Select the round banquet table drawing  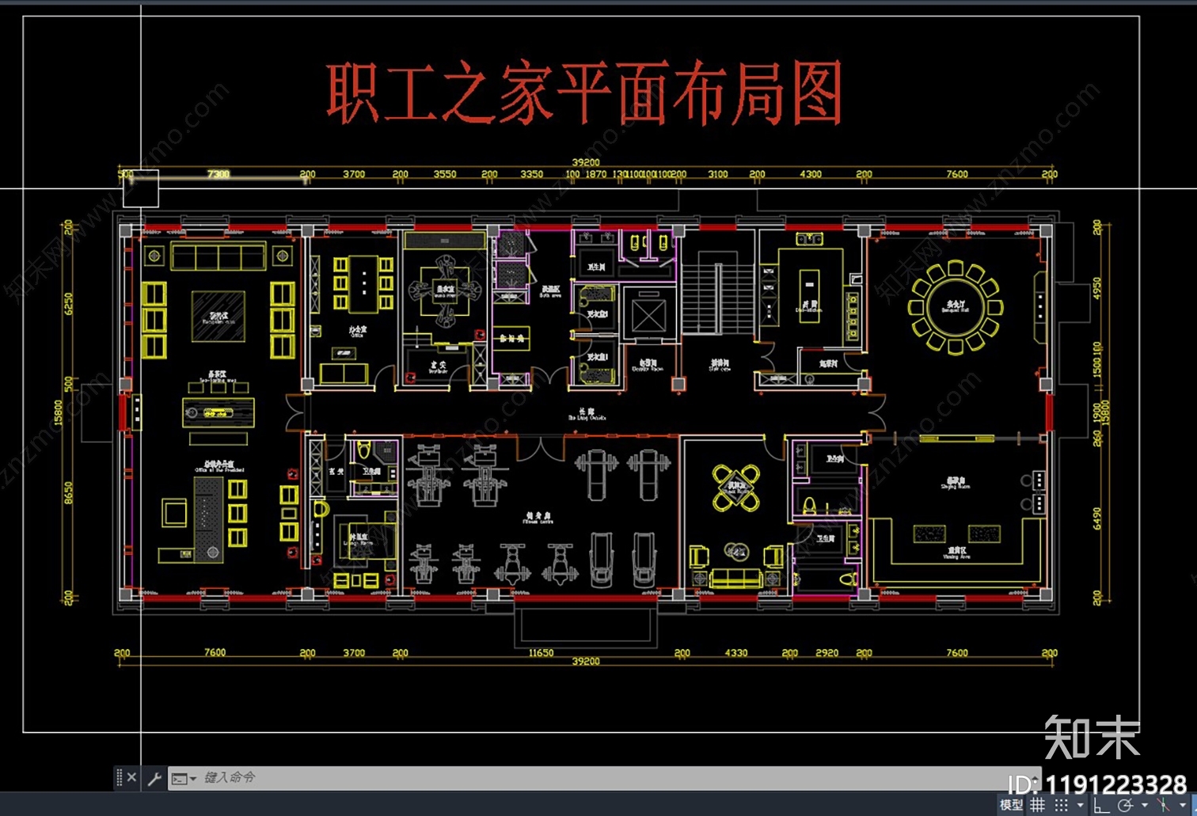(956, 307)
